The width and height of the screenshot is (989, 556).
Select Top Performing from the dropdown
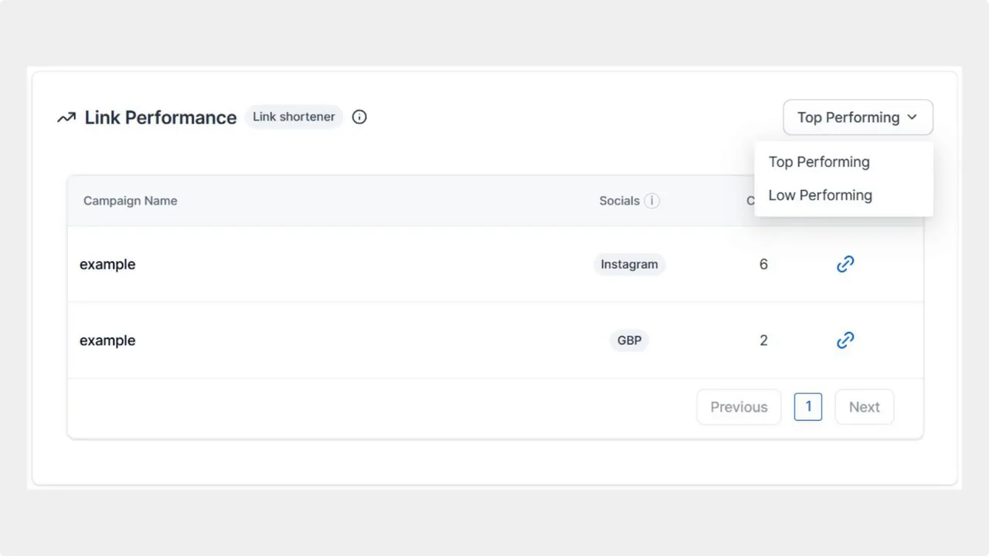click(818, 162)
